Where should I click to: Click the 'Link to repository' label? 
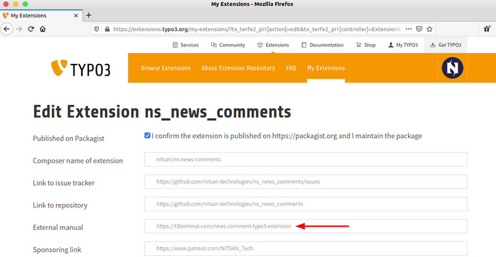tap(60, 205)
